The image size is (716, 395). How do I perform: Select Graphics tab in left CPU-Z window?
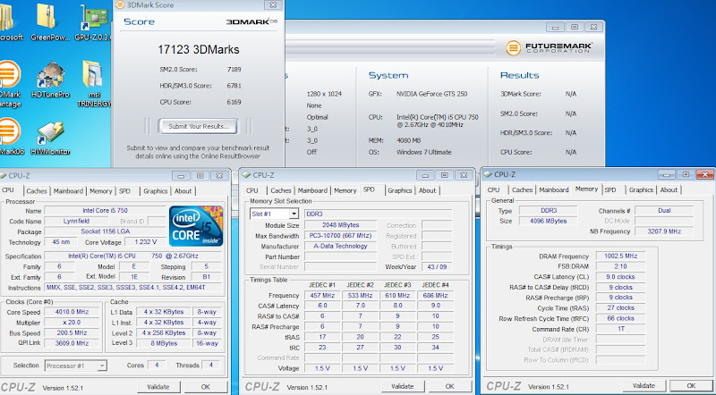click(155, 191)
